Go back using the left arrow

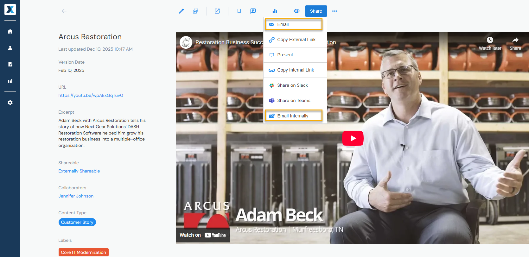64,11
